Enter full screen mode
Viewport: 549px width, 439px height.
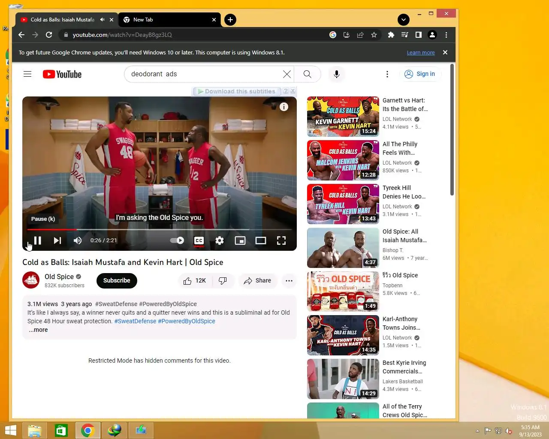click(x=281, y=241)
